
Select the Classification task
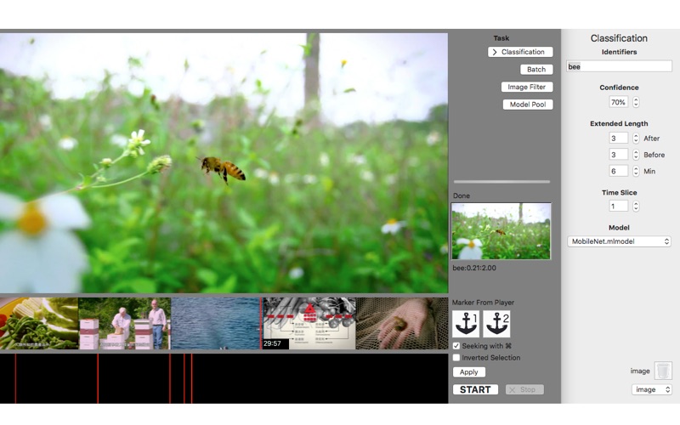click(520, 52)
